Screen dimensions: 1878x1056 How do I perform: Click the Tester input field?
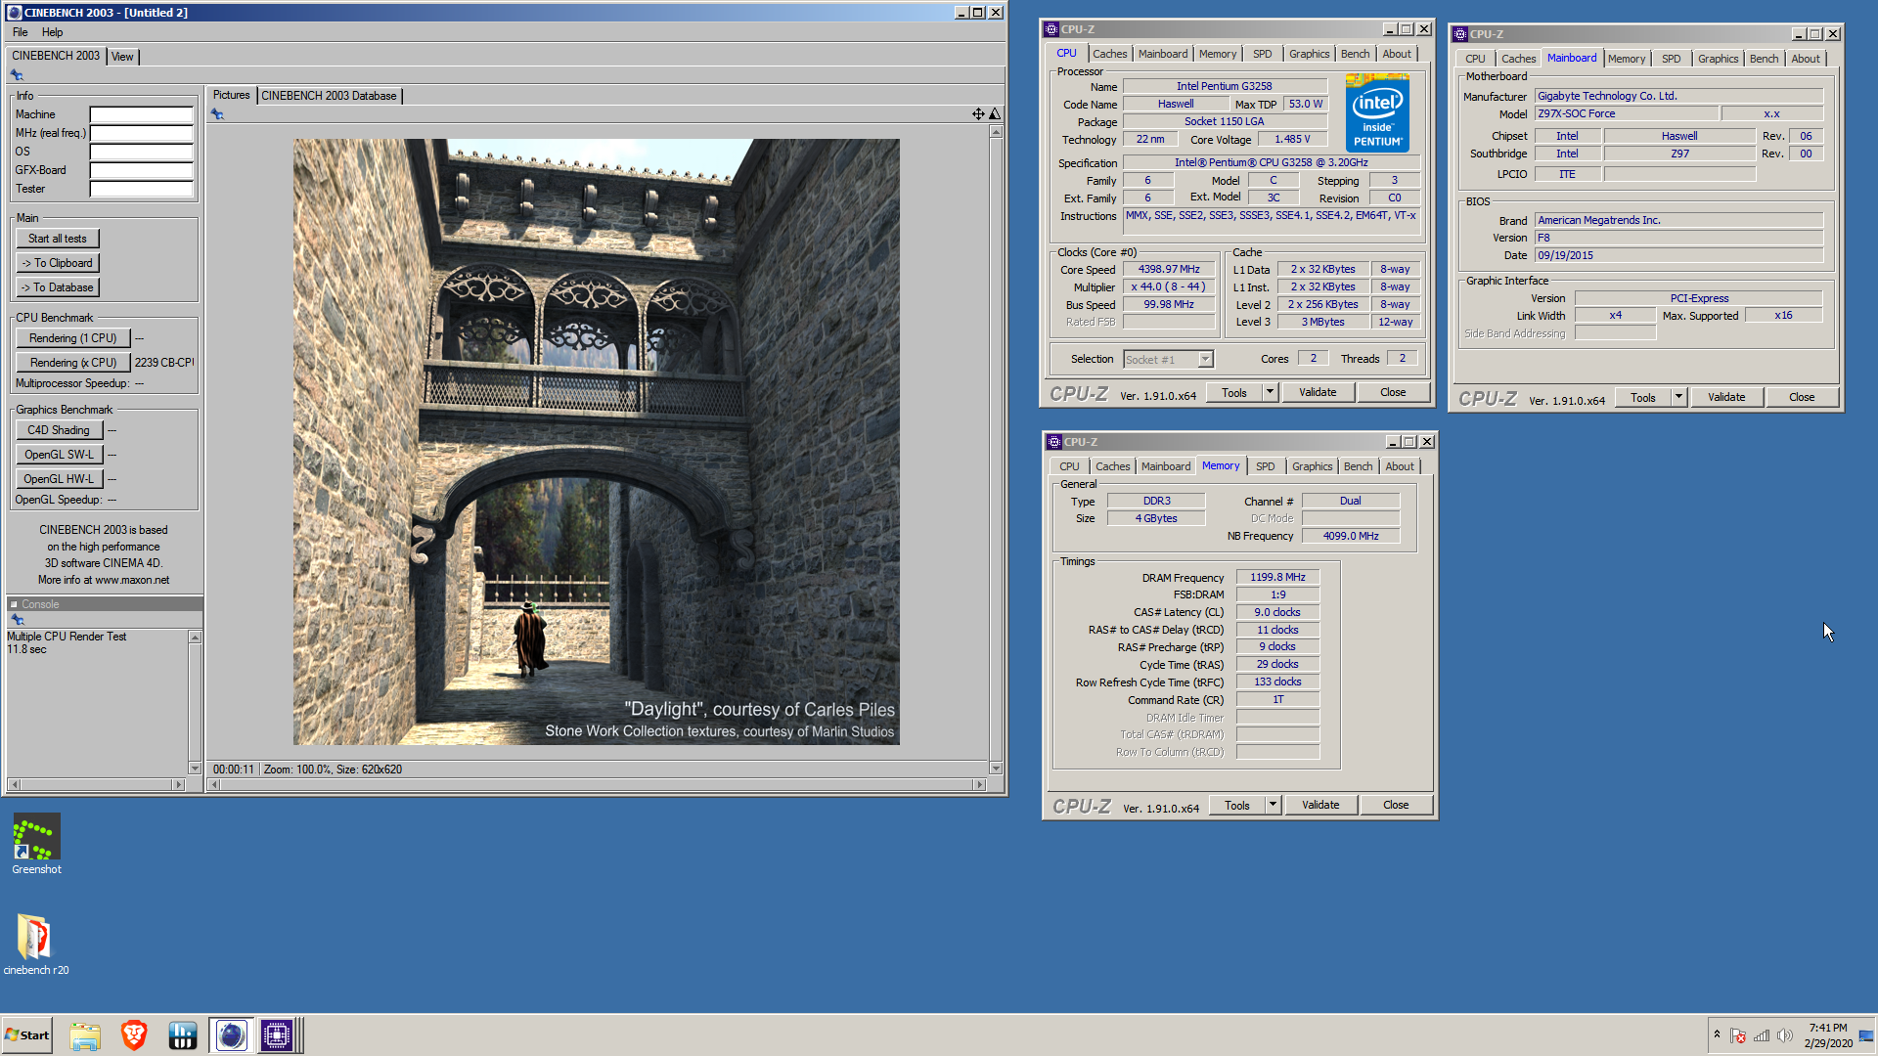[x=142, y=189]
